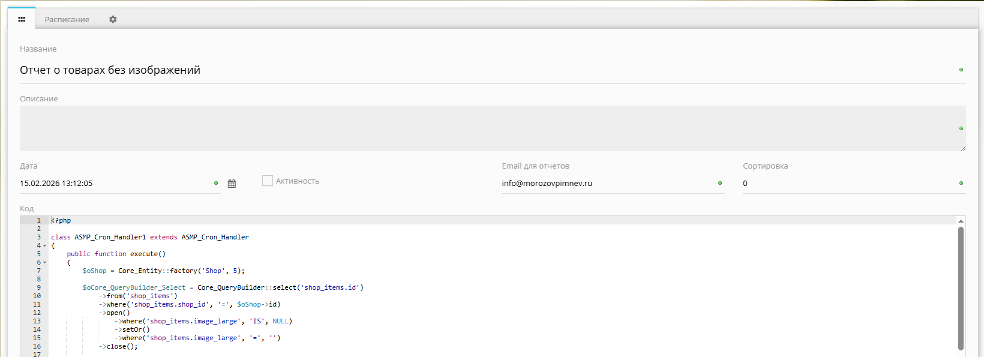Click the green dot in the Сортировка field
The width and height of the screenshot is (984, 357).
pyautogui.click(x=961, y=183)
